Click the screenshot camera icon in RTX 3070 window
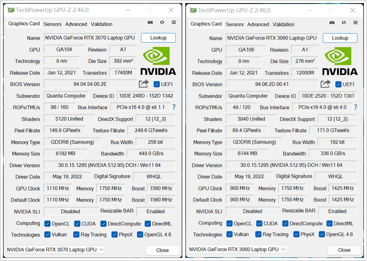The image size is (367, 261). coord(150,23)
